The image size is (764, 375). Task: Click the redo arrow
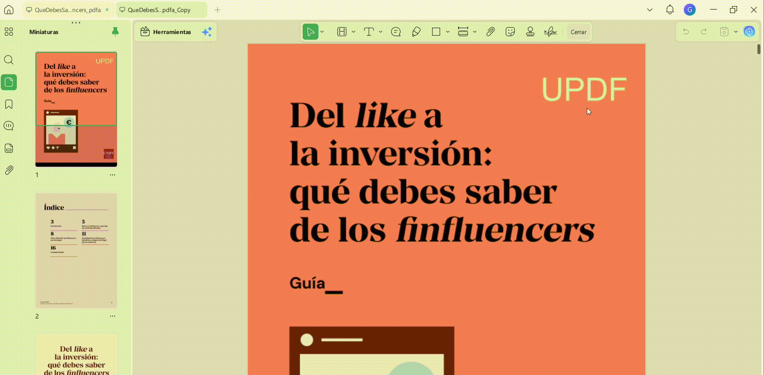pyautogui.click(x=704, y=32)
